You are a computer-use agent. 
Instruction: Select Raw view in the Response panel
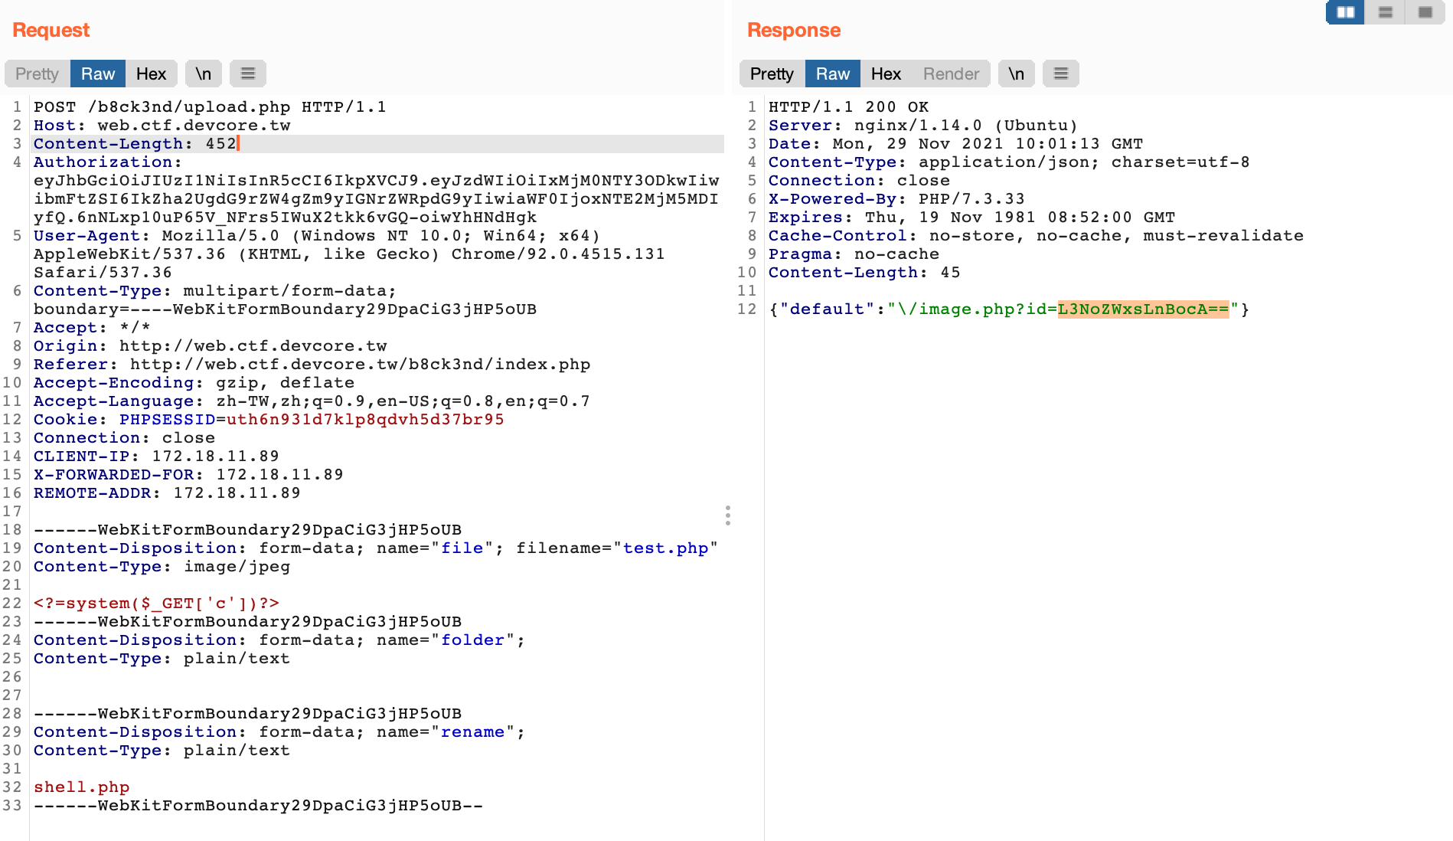click(x=832, y=74)
